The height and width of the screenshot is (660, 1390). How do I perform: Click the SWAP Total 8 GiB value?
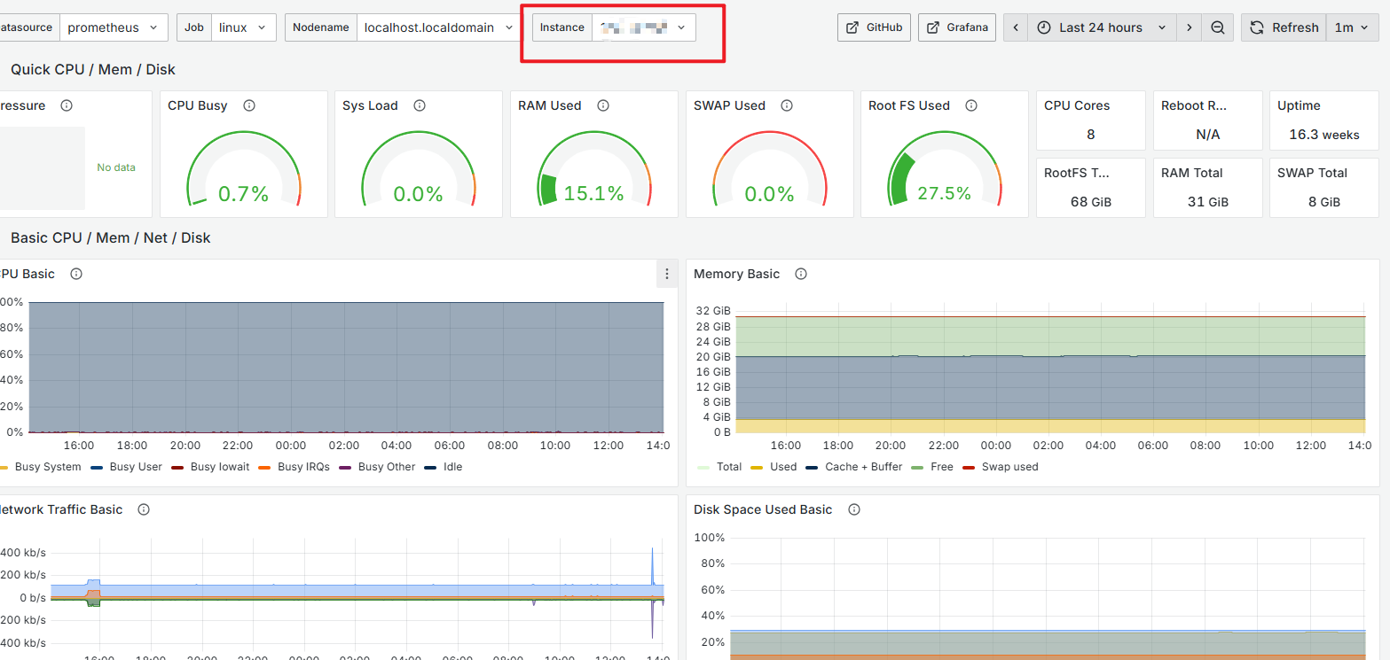pyautogui.click(x=1323, y=202)
